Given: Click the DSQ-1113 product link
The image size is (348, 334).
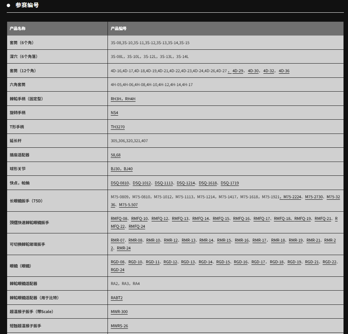Looking at the screenshot, I should (x=164, y=183).
